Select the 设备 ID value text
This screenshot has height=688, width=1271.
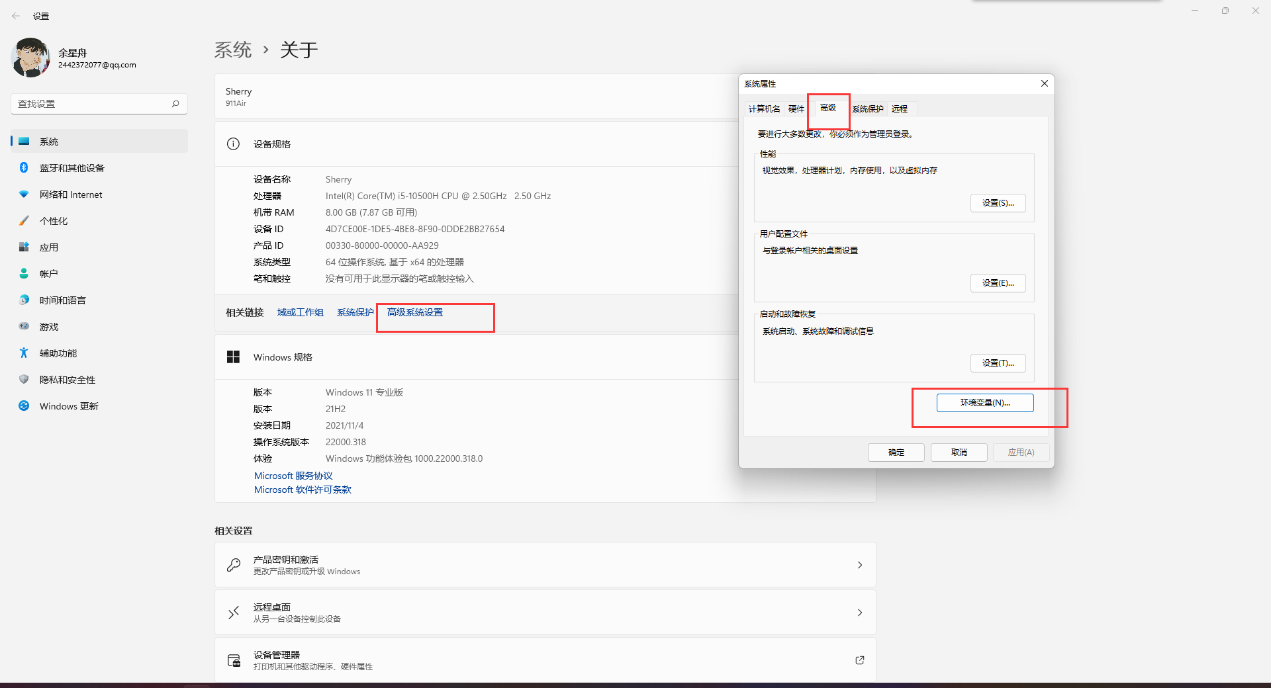415,229
